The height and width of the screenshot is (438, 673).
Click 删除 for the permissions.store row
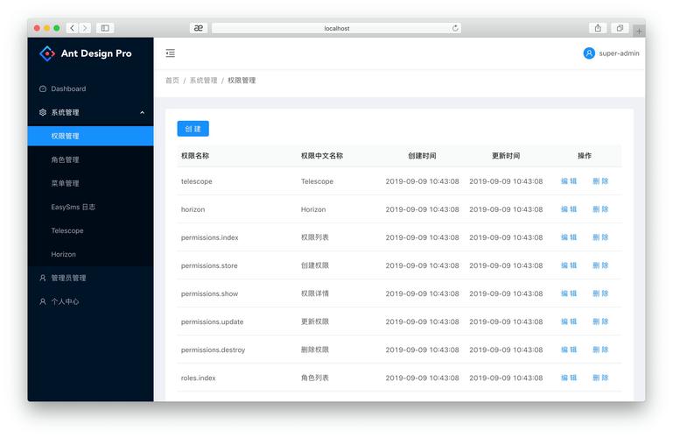point(600,265)
